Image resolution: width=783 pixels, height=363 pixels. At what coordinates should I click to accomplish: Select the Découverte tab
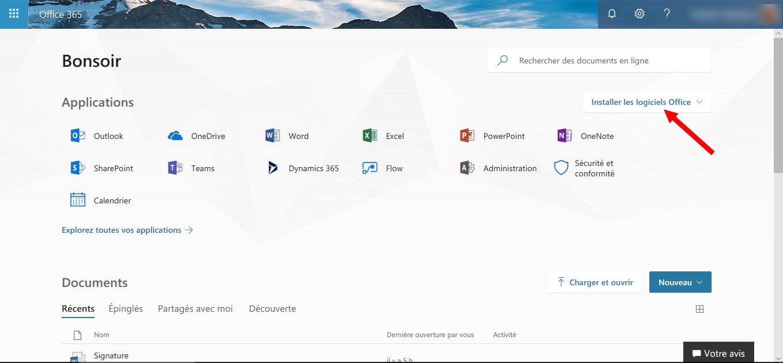point(273,309)
